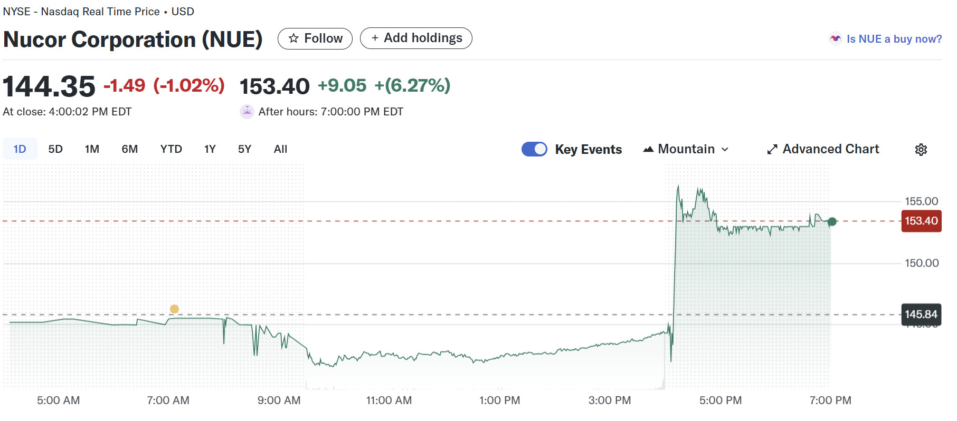Click the plus icon in Add holdings
The height and width of the screenshot is (421, 957).
[x=375, y=38]
